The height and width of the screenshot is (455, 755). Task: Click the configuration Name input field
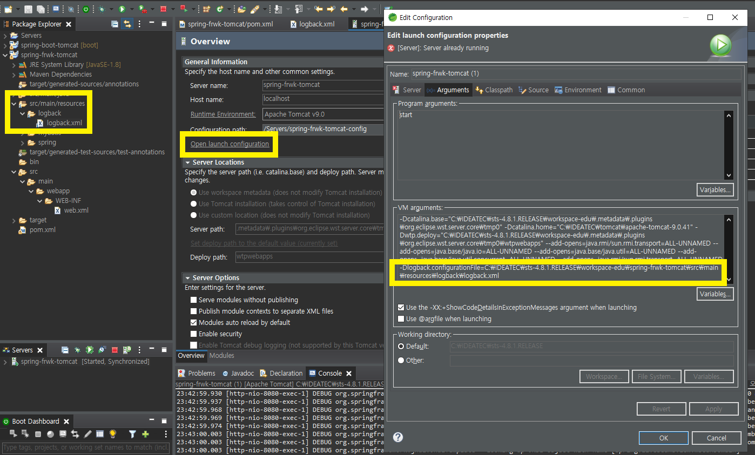tap(576, 73)
